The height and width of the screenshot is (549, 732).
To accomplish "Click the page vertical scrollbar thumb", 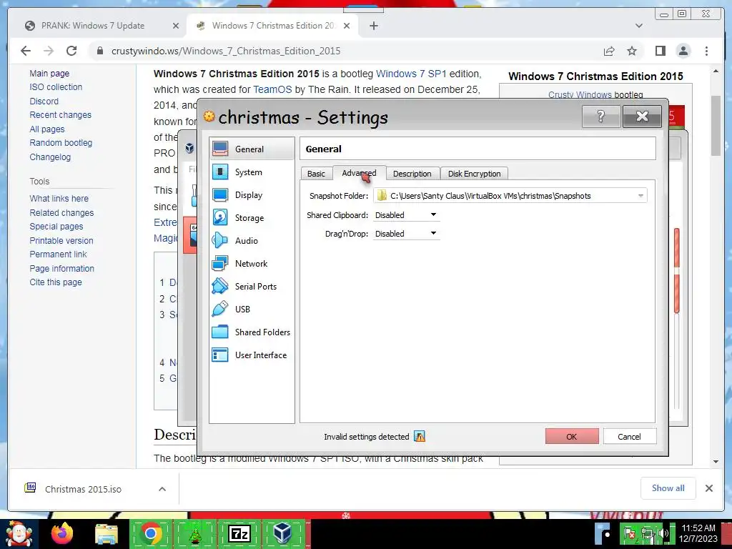I will pyautogui.click(x=716, y=126).
